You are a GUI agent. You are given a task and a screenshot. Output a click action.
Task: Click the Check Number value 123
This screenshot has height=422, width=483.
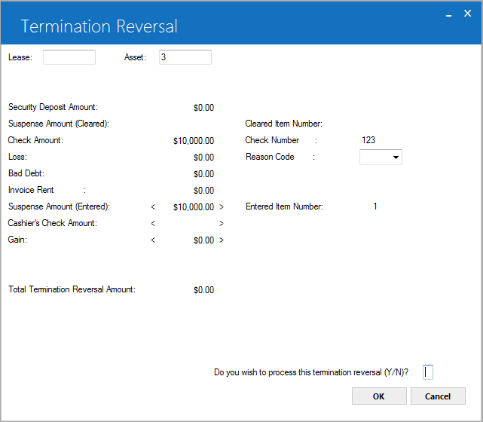click(368, 140)
